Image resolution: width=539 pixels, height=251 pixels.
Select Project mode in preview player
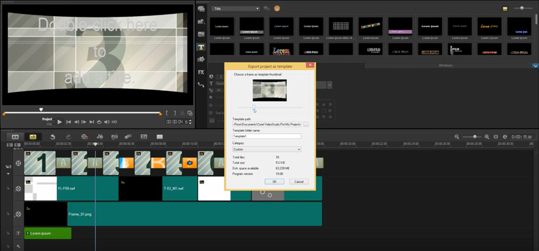47,119
